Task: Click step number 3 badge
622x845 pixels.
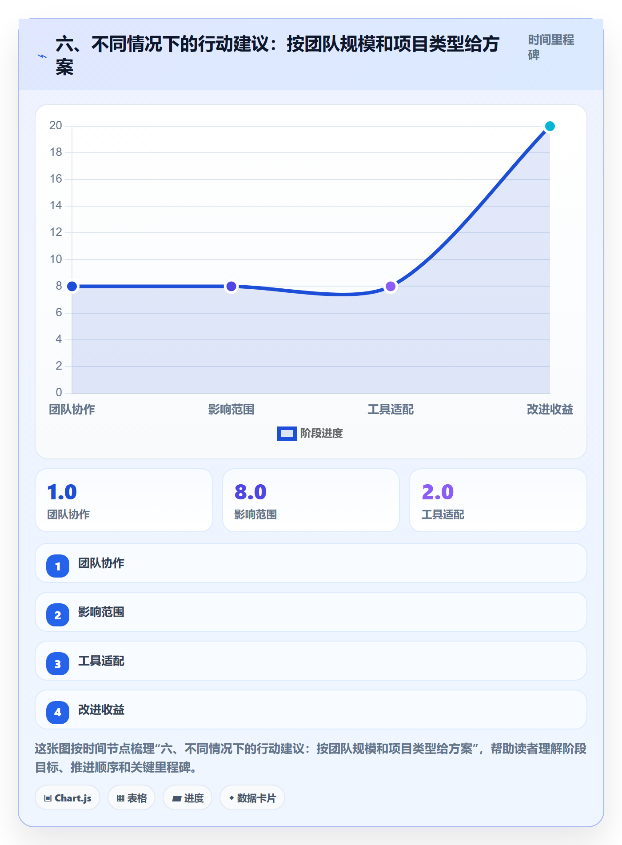Action: coord(58,664)
